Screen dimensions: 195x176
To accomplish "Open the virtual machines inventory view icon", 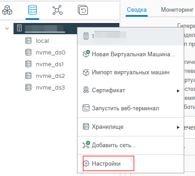I will pyautogui.click(x=7, y=10).
